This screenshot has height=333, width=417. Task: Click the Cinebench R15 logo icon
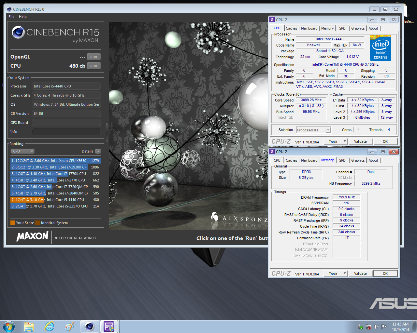[x=18, y=32]
